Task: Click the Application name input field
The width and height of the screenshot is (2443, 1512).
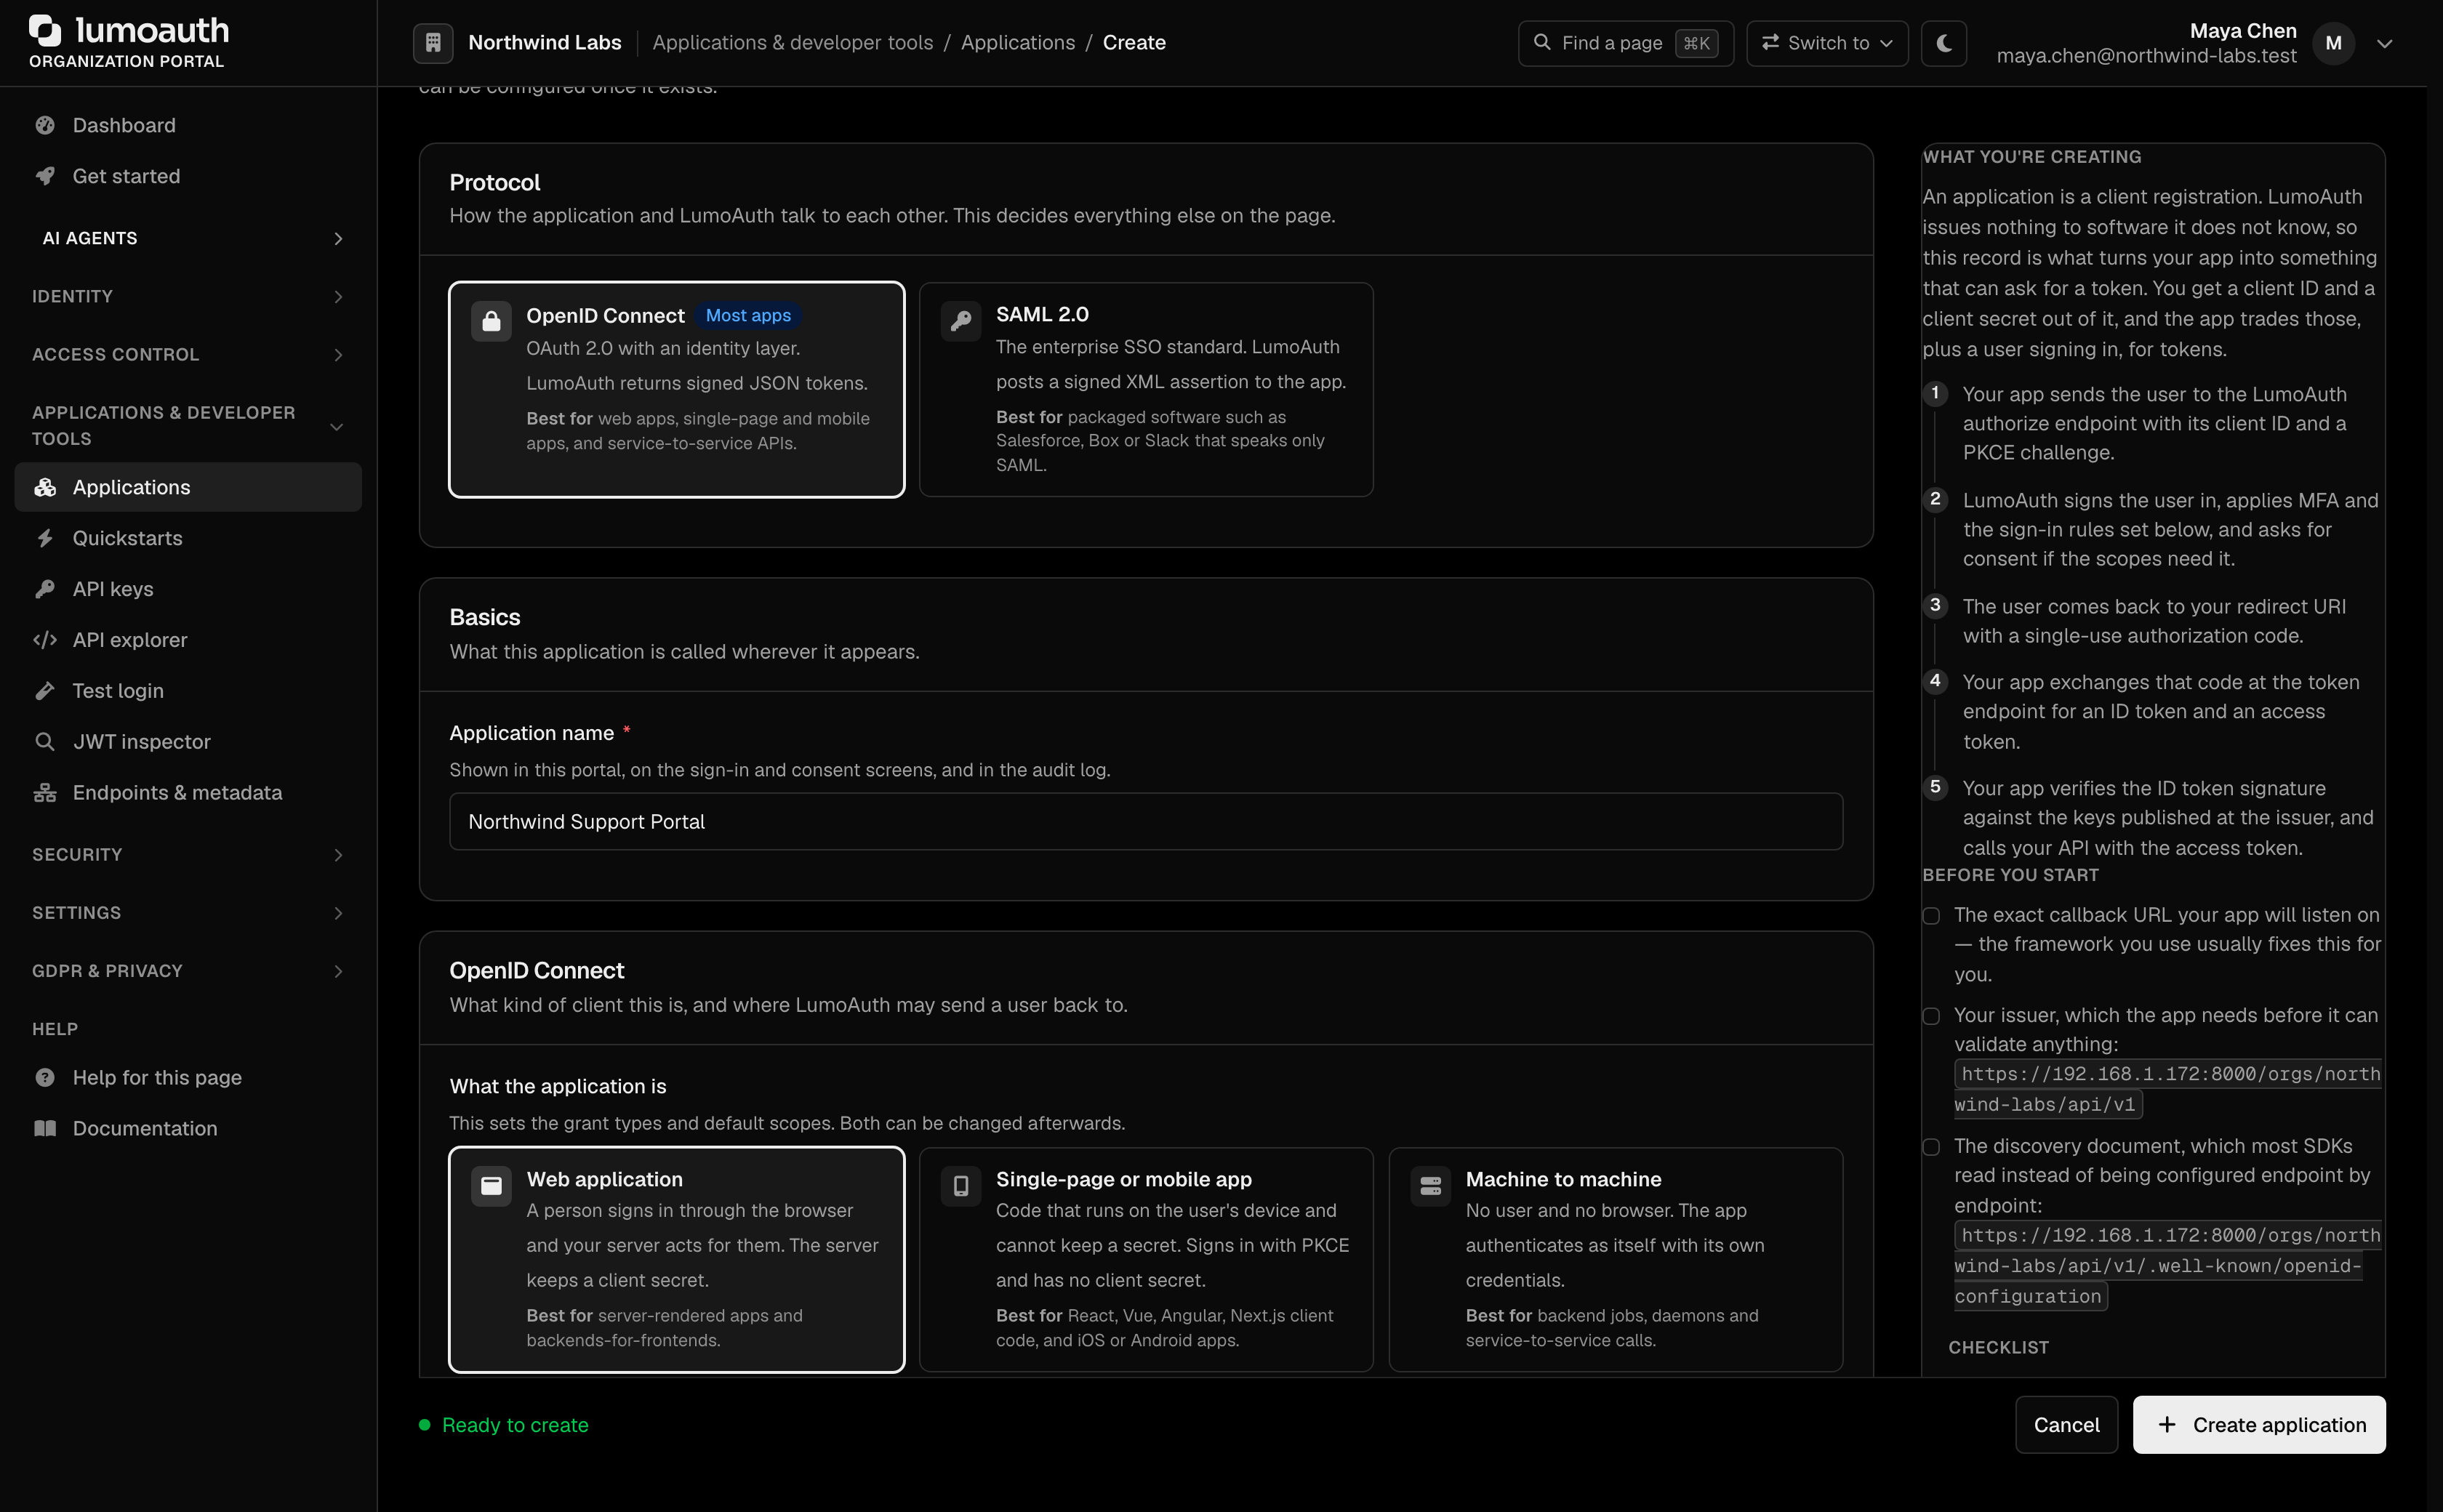Action: [1146, 821]
